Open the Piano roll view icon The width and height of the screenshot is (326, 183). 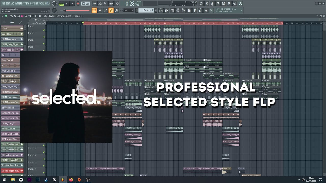(167, 10)
